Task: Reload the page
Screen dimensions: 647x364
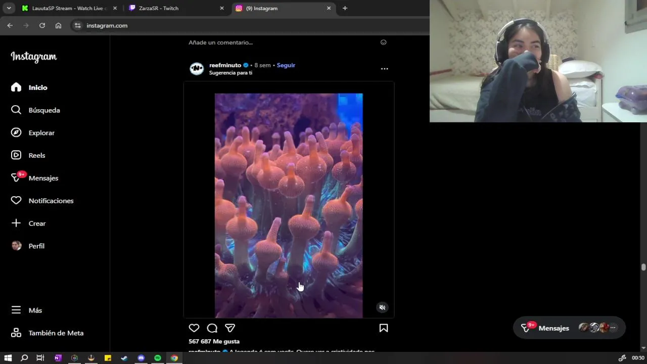Action: 42,25
